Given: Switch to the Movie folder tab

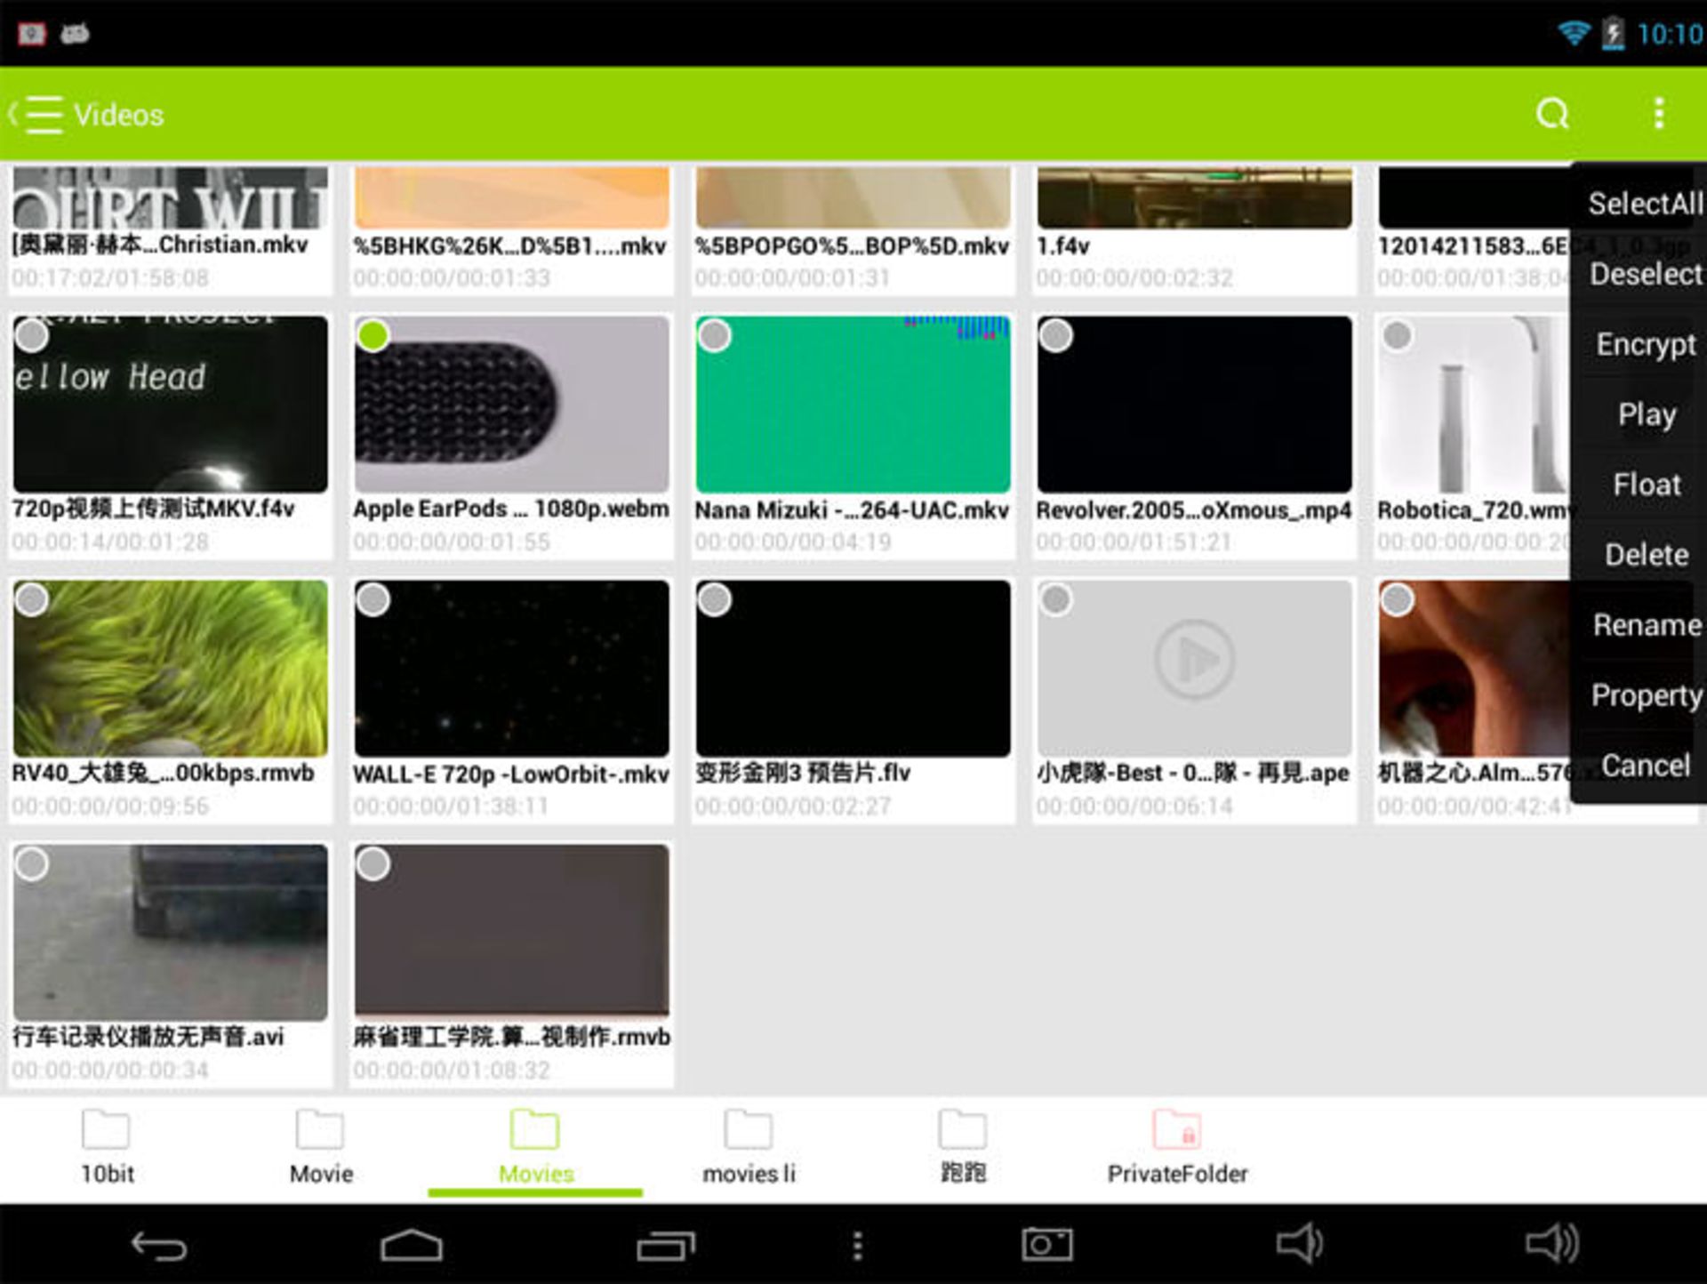Looking at the screenshot, I should click(318, 1149).
